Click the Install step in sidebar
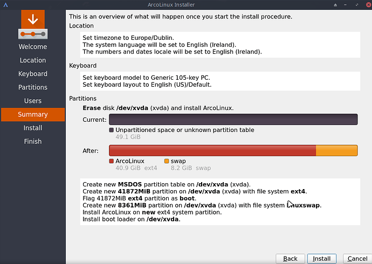The height and width of the screenshot is (264, 372). (33, 128)
